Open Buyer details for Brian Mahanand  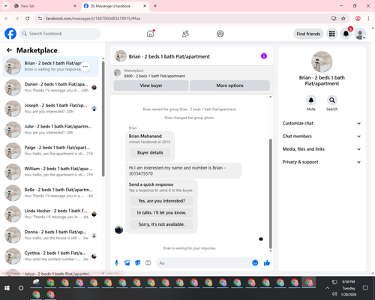(x=150, y=152)
